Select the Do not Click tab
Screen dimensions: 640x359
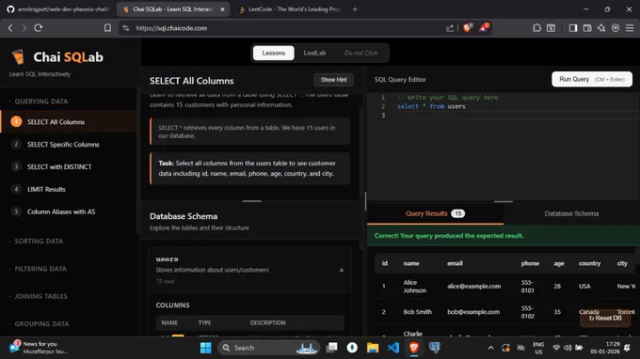pyautogui.click(x=360, y=53)
